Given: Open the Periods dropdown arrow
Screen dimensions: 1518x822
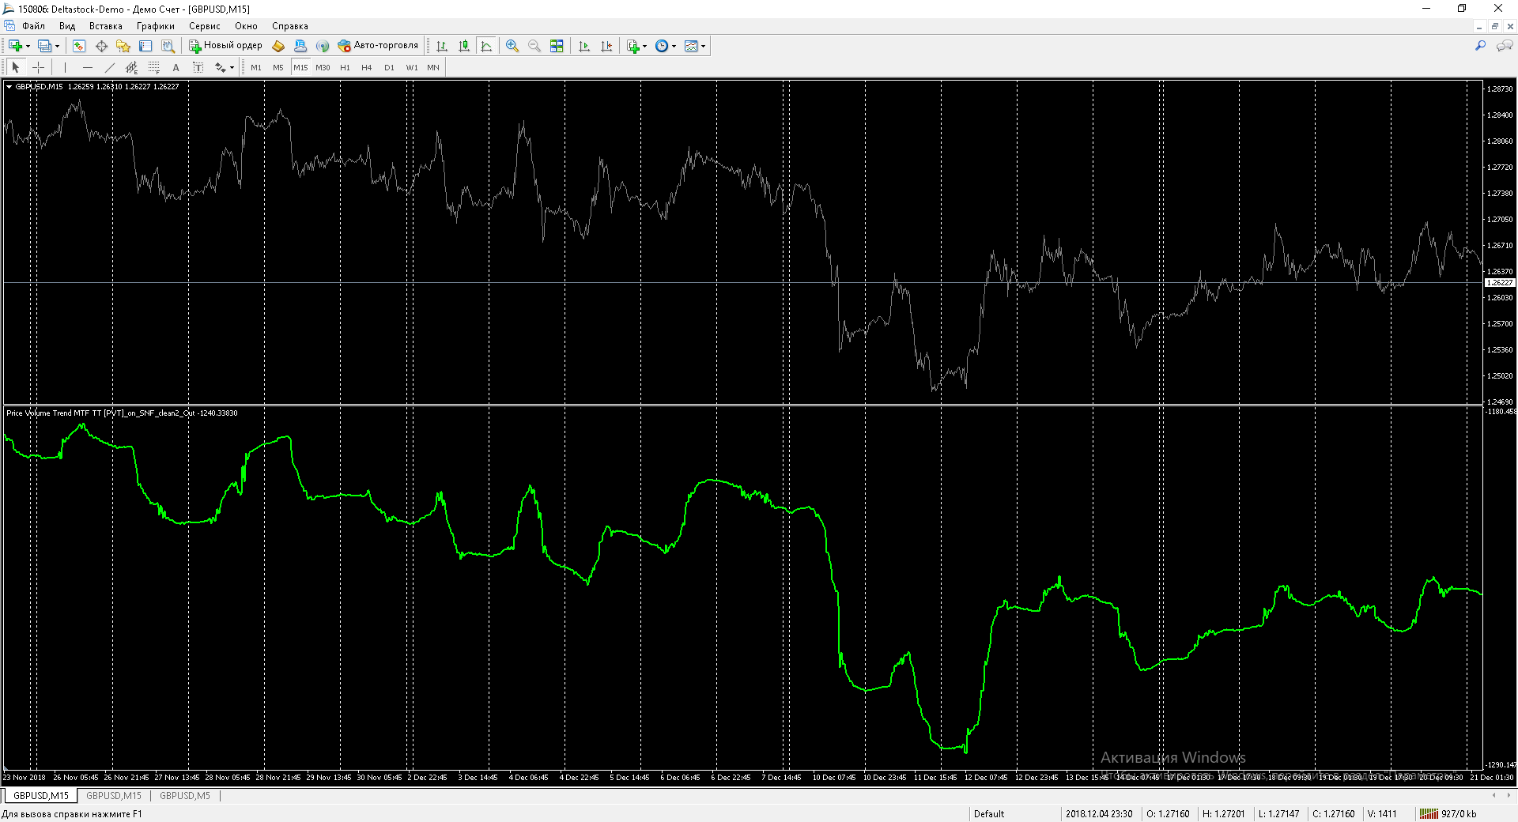Looking at the screenshot, I should point(674,46).
